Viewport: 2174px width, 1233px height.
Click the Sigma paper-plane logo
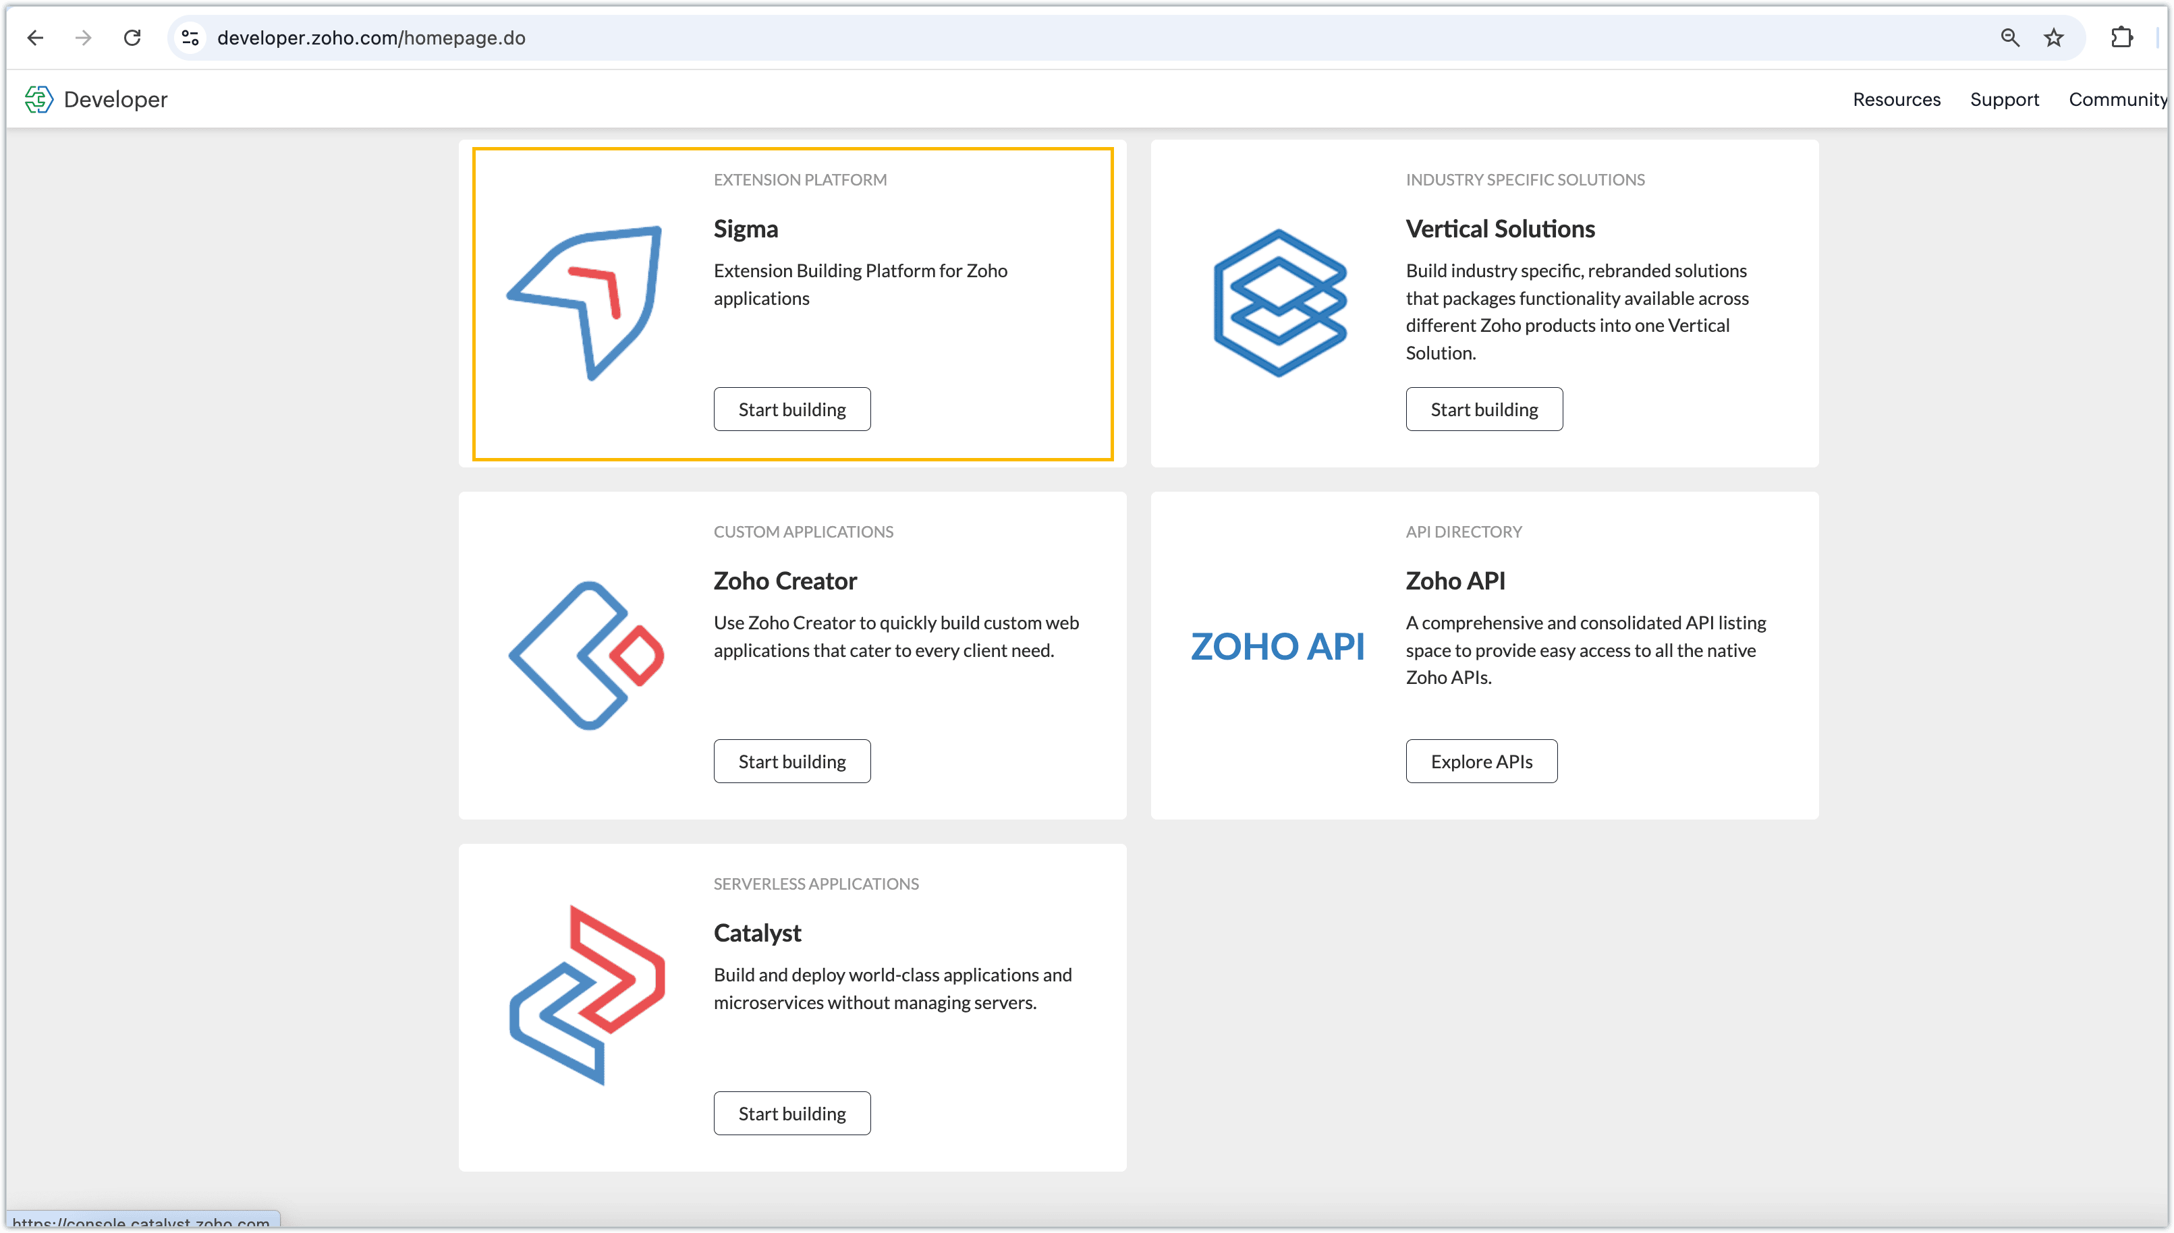[x=584, y=302]
